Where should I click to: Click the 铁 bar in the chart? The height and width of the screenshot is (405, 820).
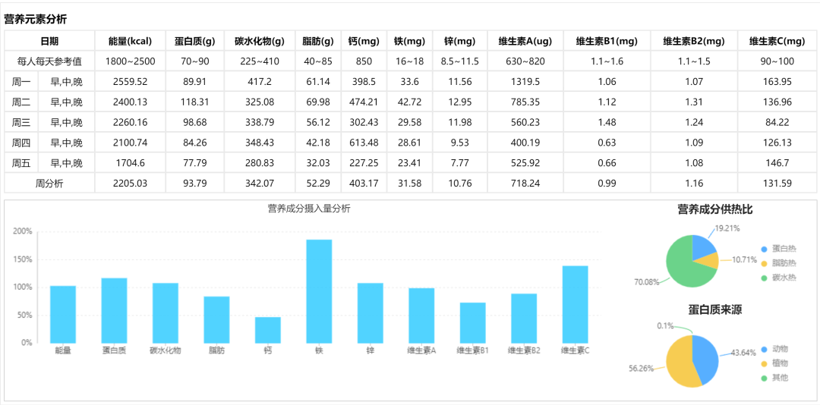point(319,291)
